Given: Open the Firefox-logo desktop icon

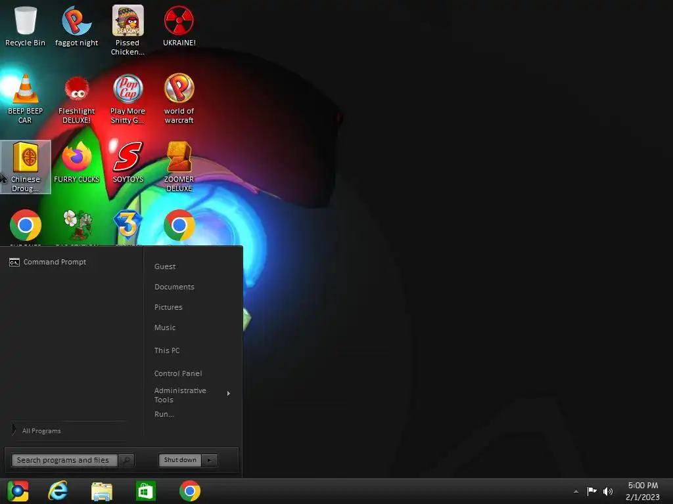Looking at the screenshot, I should (x=76, y=163).
